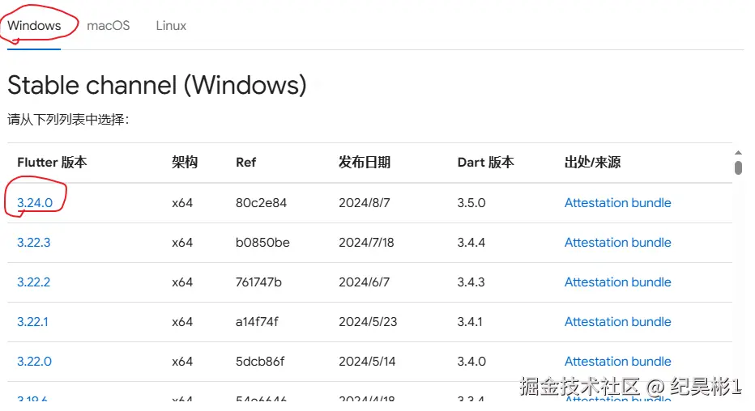
Task: Click the table scrollbar thumb
Action: (x=738, y=167)
